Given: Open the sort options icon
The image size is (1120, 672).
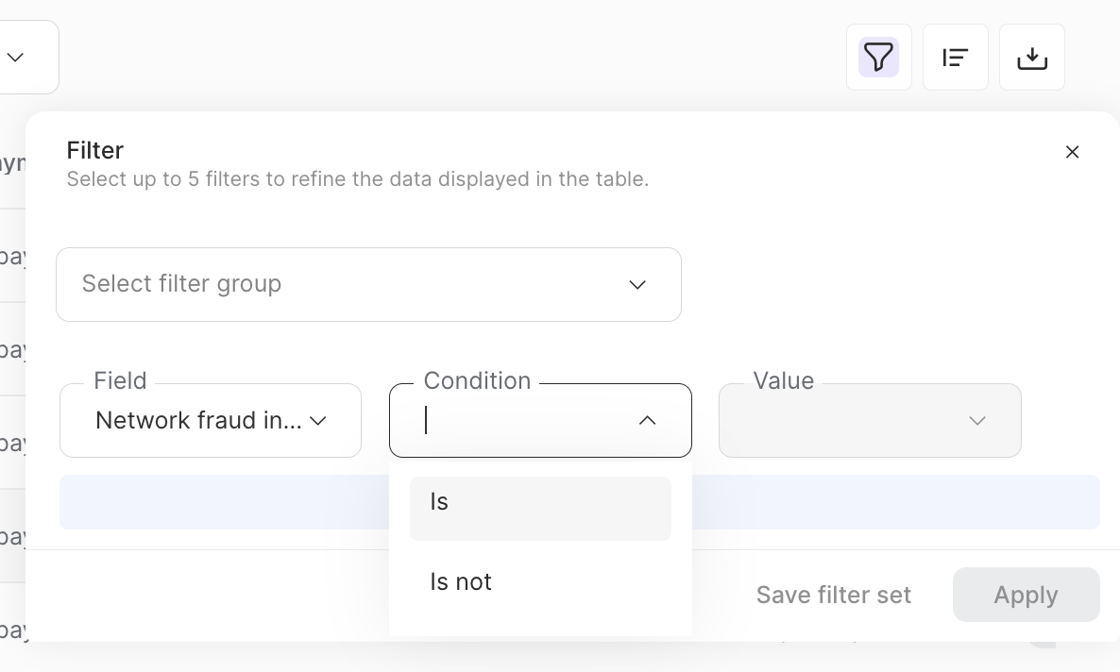Looking at the screenshot, I should [x=955, y=58].
